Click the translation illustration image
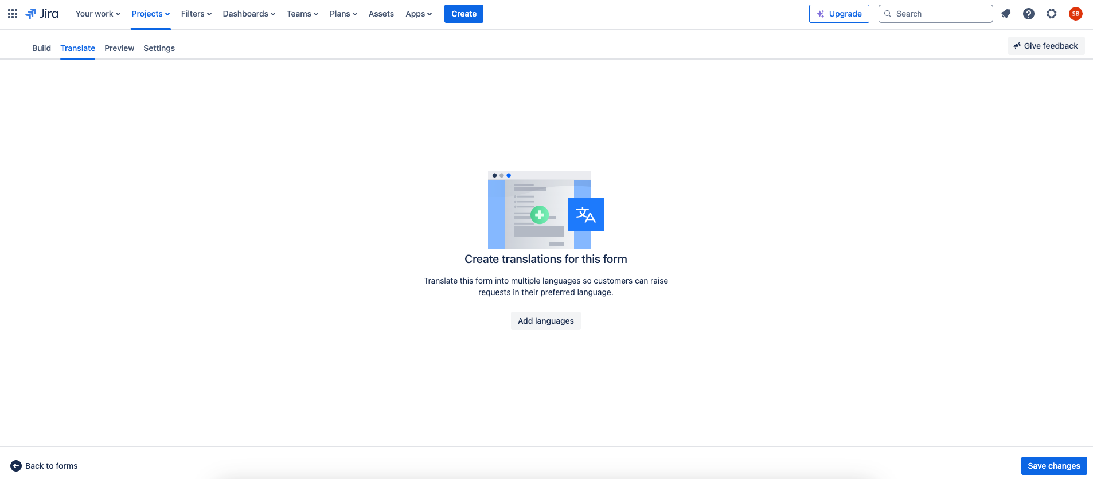Image resolution: width=1093 pixels, height=479 pixels. (x=545, y=210)
